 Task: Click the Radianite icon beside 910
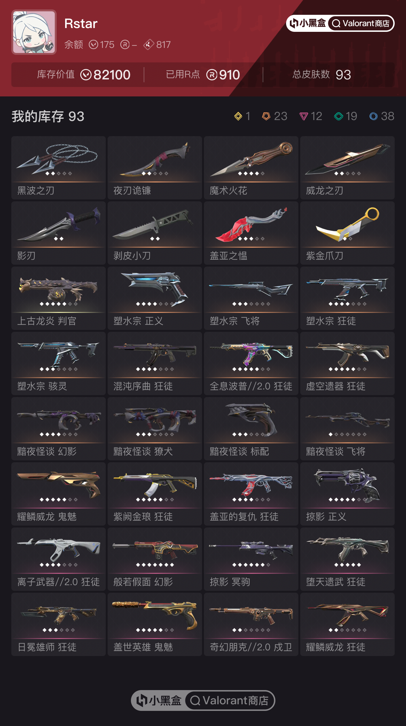click(212, 75)
